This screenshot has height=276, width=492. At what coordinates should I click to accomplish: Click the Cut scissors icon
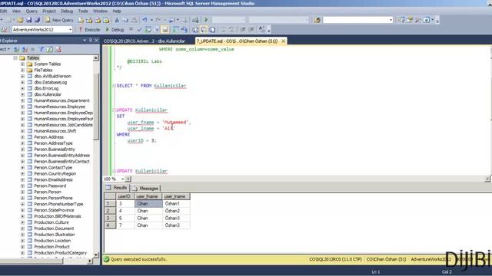117,20
